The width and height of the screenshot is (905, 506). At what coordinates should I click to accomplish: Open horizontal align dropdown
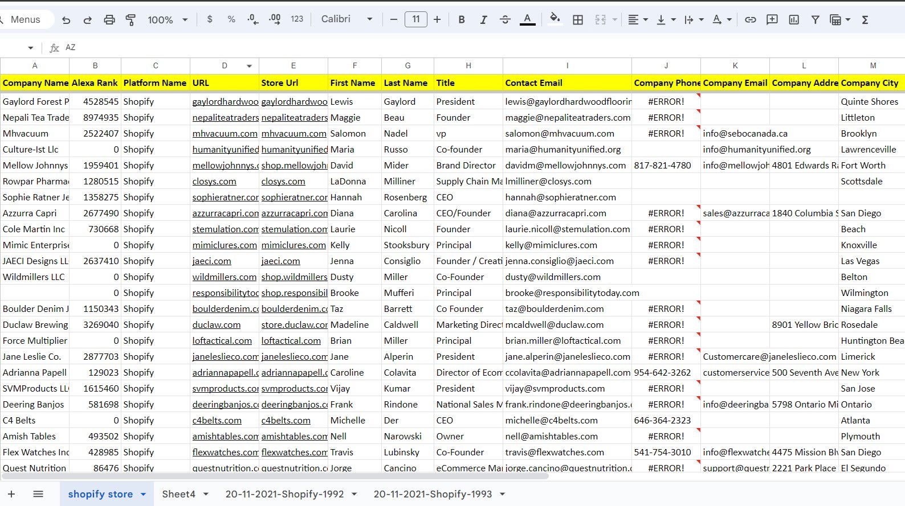[x=638, y=19]
